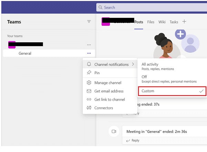Click the Connectors plug icon

[x=89, y=108]
